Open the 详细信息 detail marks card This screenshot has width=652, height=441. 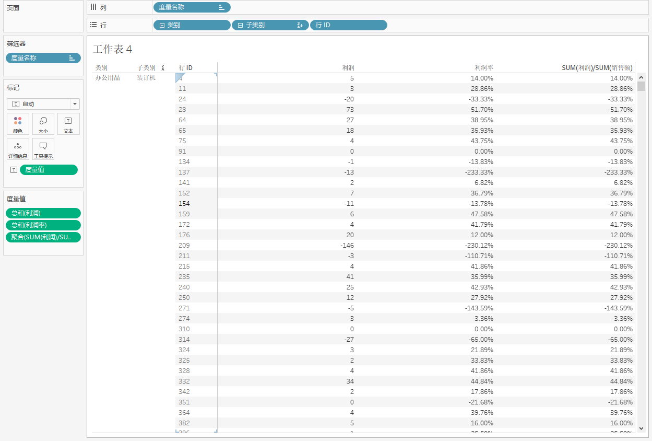pos(18,149)
